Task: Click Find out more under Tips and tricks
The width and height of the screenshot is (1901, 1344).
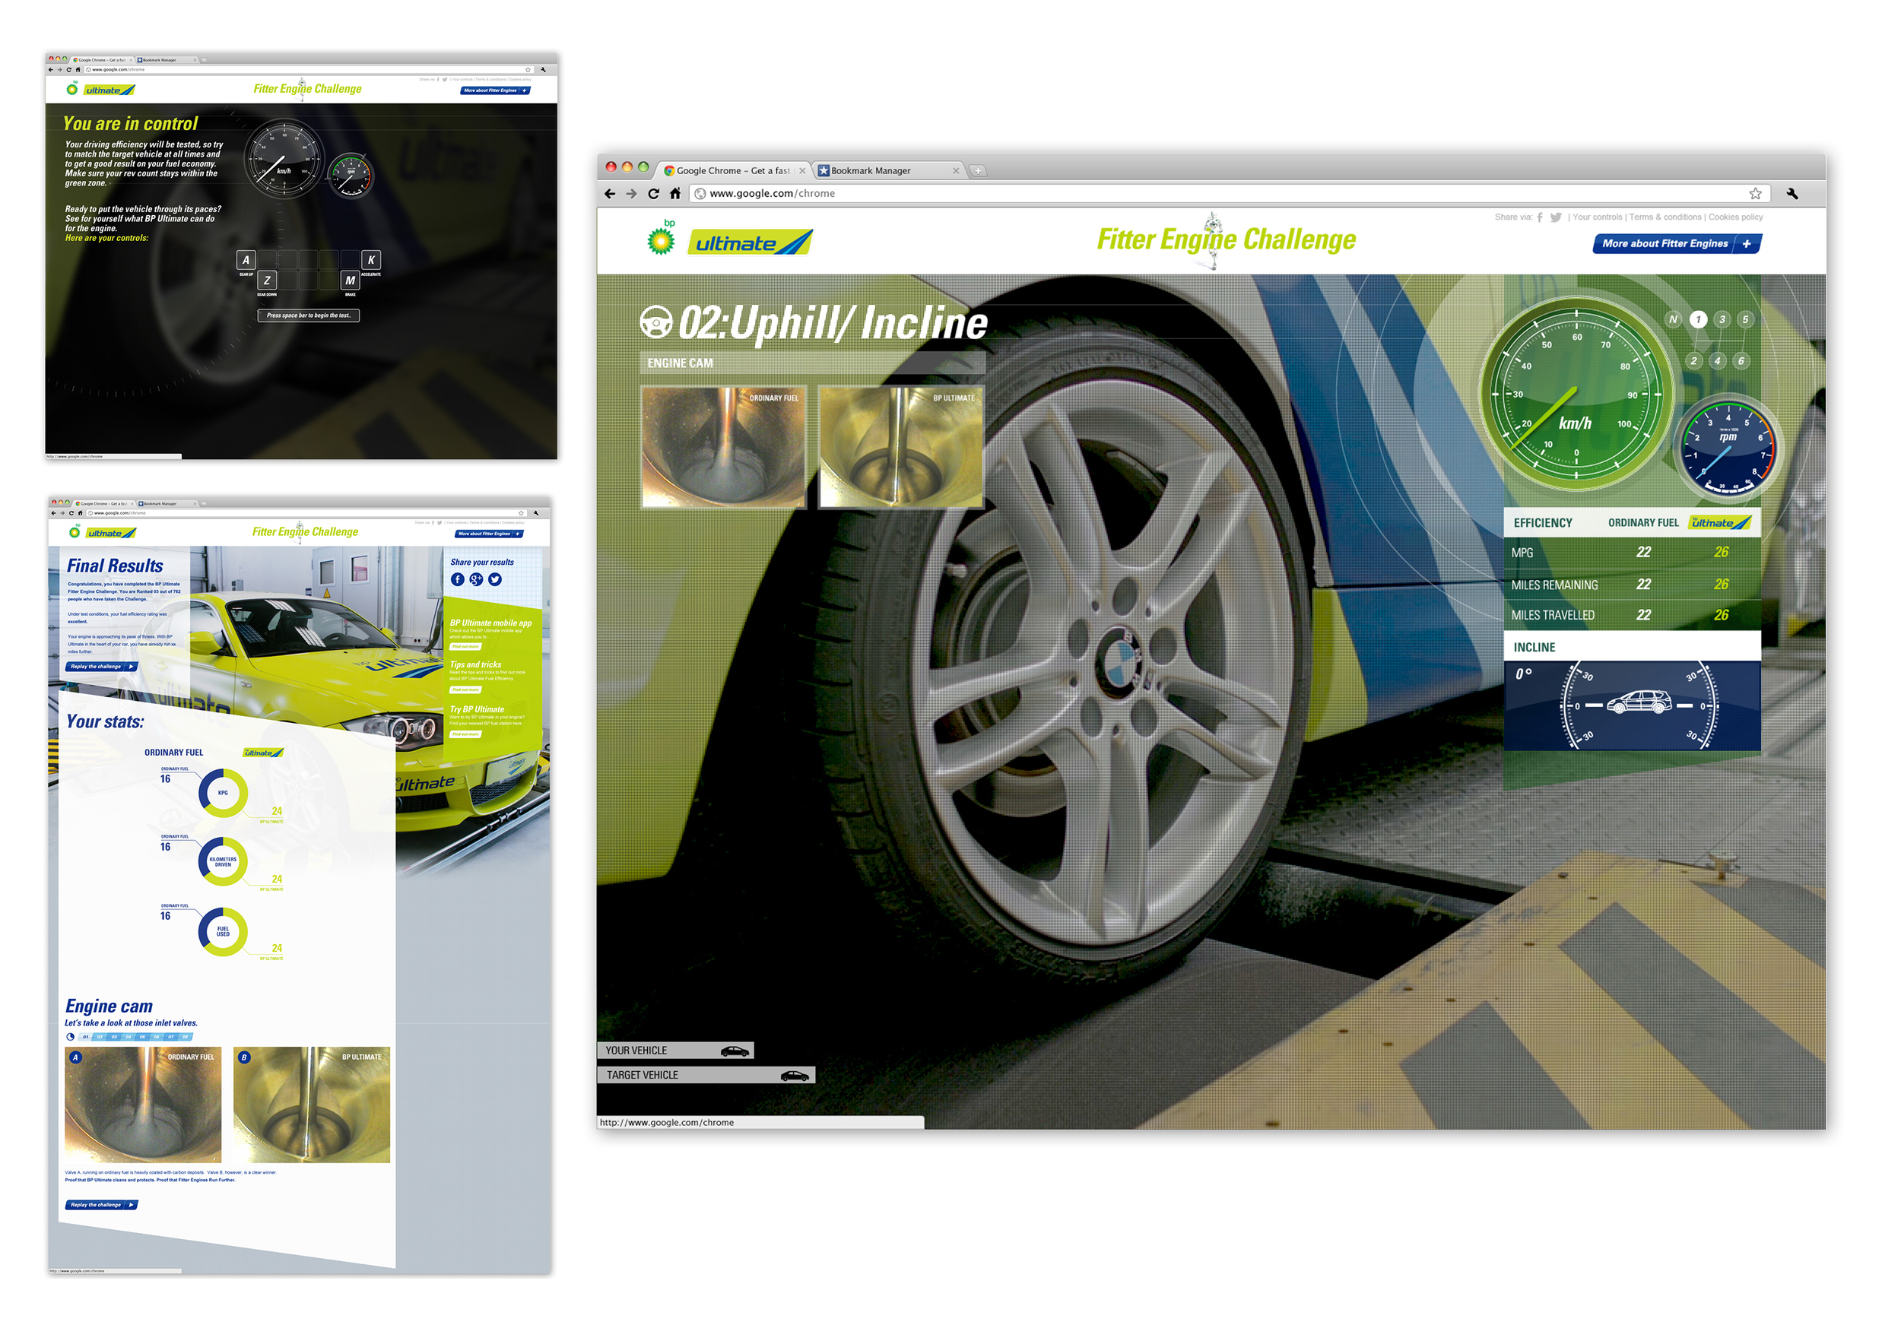Action: 465,689
